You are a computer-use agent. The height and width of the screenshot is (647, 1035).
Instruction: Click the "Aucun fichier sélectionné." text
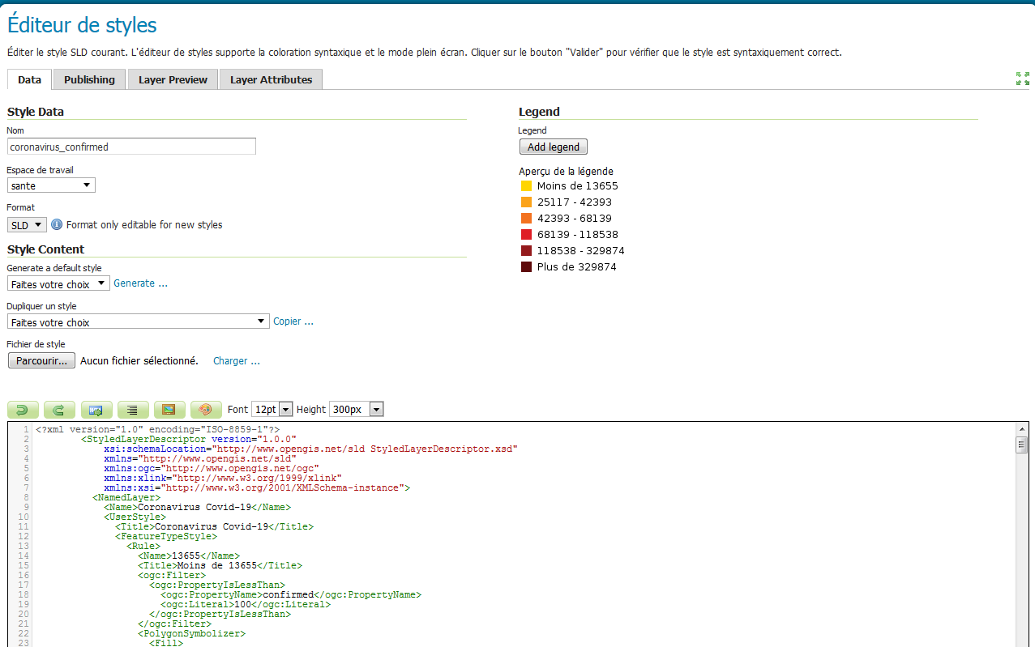pyautogui.click(x=139, y=361)
